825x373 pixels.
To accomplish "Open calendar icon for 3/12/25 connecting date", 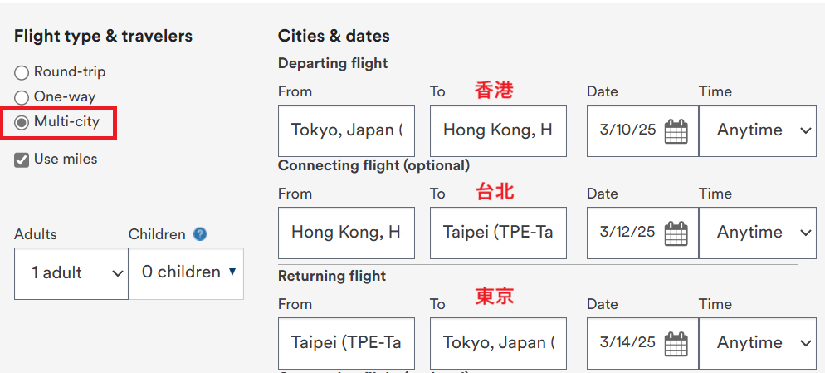I will tap(676, 233).
